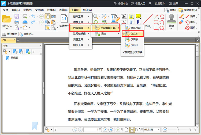Select the Snapshot camera tool
The height and width of the screenshot is (135, 201).
click(x=53, y=16)
